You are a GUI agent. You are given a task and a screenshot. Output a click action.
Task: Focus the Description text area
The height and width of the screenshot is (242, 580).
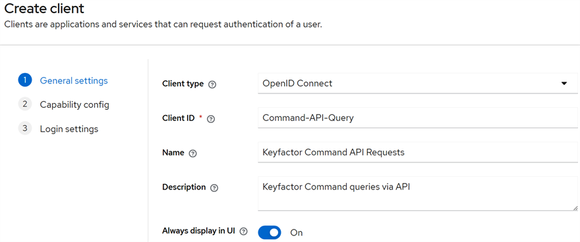click(x=418, y=194)
